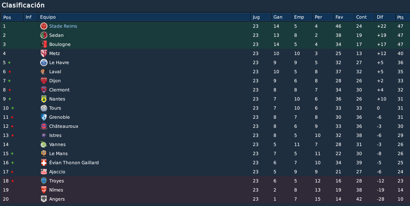This screenshot has width=410, height=206.
Task: Click the red down arrow beside position 18
Action: coord(12,181)
